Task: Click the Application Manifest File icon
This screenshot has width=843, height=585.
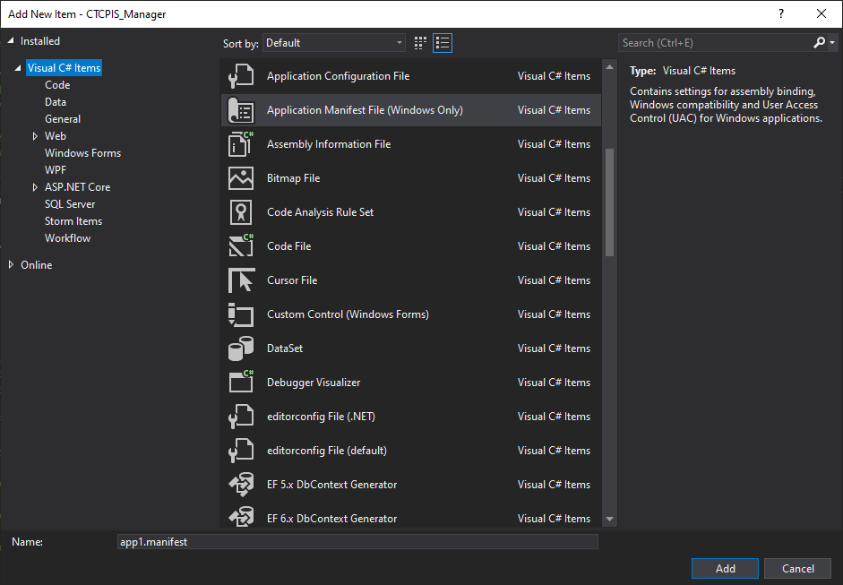Action: (241, 110)
